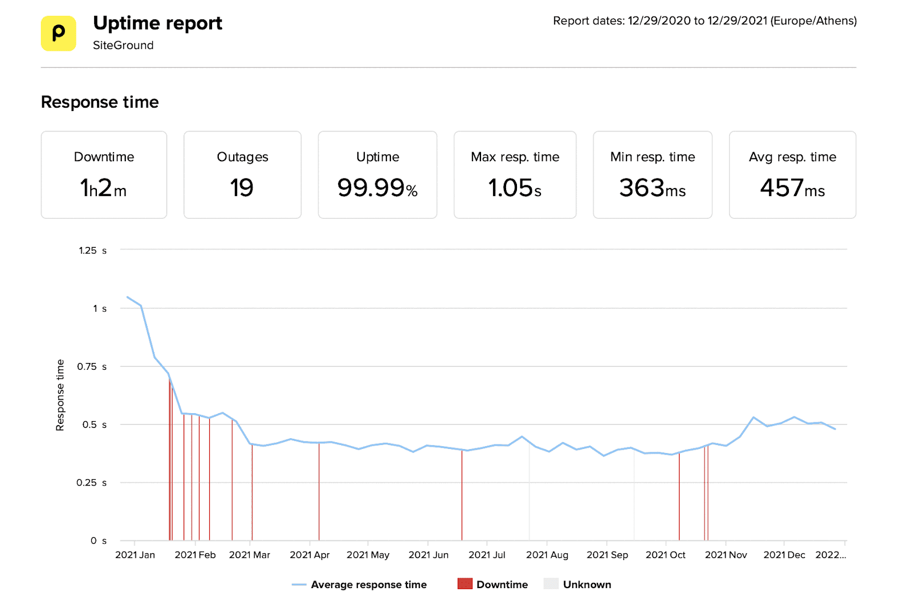
Task: Select the Avg resp. time 457ms card
Action: (x=792, y=175)
